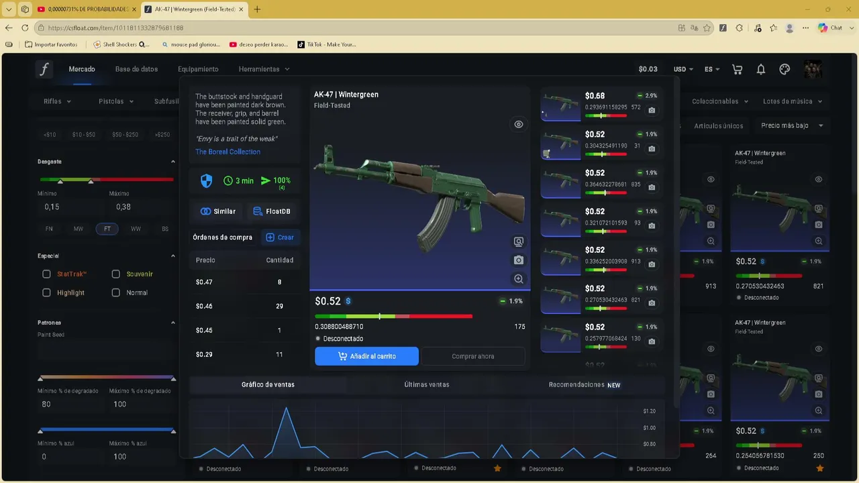Click the azul percentage slider bar

click(x=107, y=429)
